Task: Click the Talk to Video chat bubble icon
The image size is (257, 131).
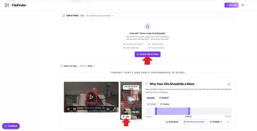Action: tap(64, 15)
